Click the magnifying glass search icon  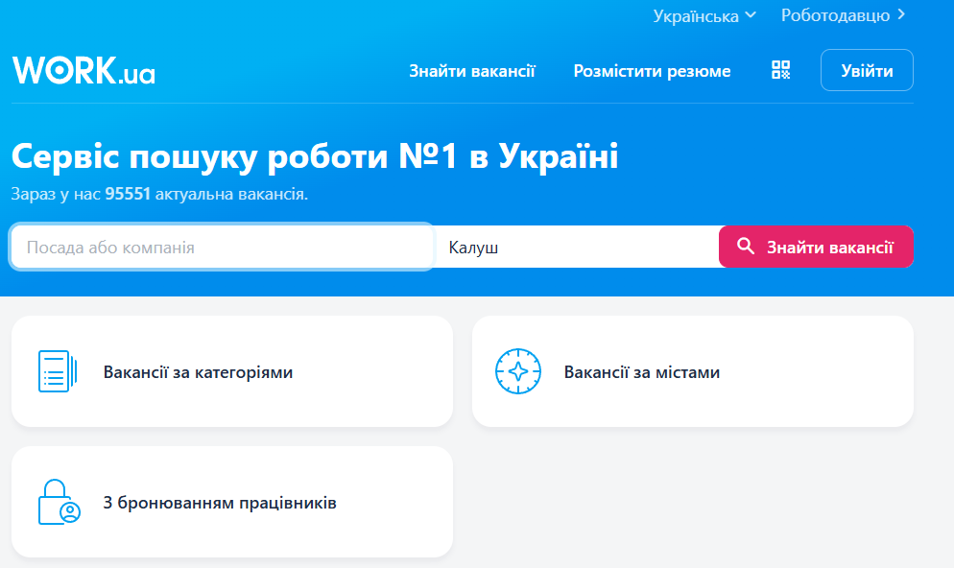pos(746,247)
